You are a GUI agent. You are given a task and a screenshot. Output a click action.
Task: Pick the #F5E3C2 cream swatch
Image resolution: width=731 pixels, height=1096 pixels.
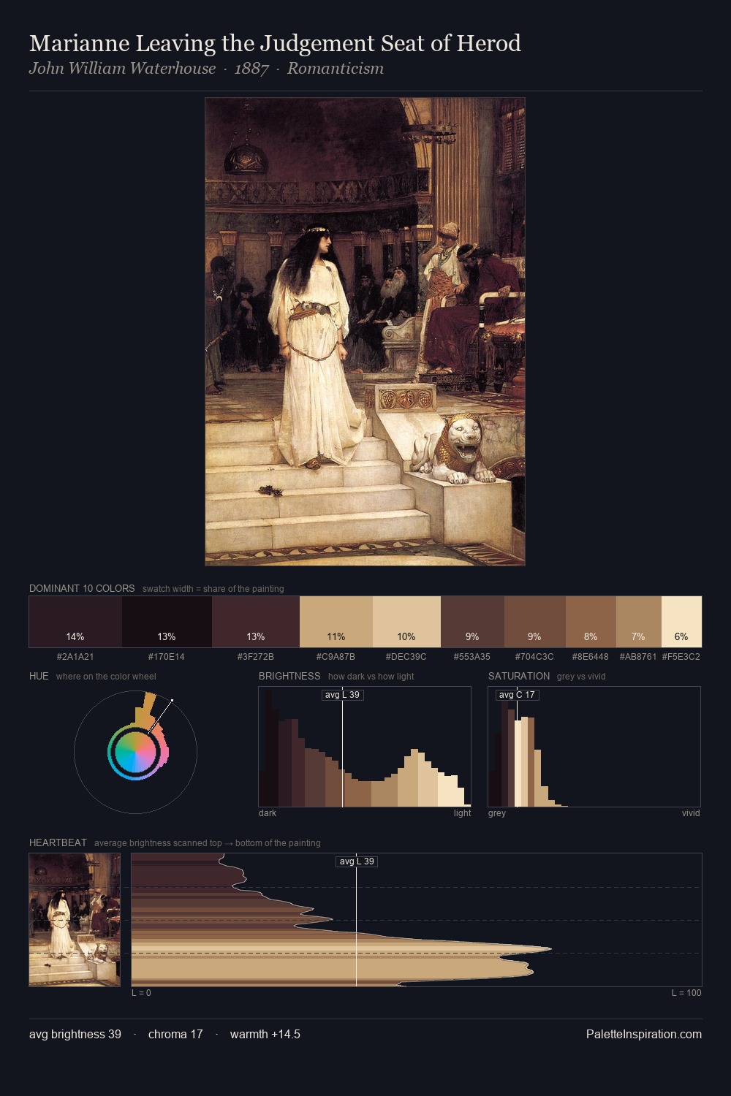click(x=681, y=622)
